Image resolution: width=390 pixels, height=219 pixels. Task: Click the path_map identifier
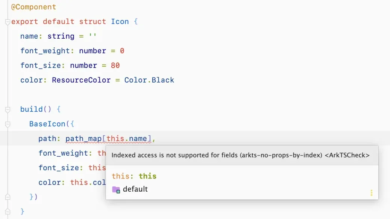coord(83,139)
